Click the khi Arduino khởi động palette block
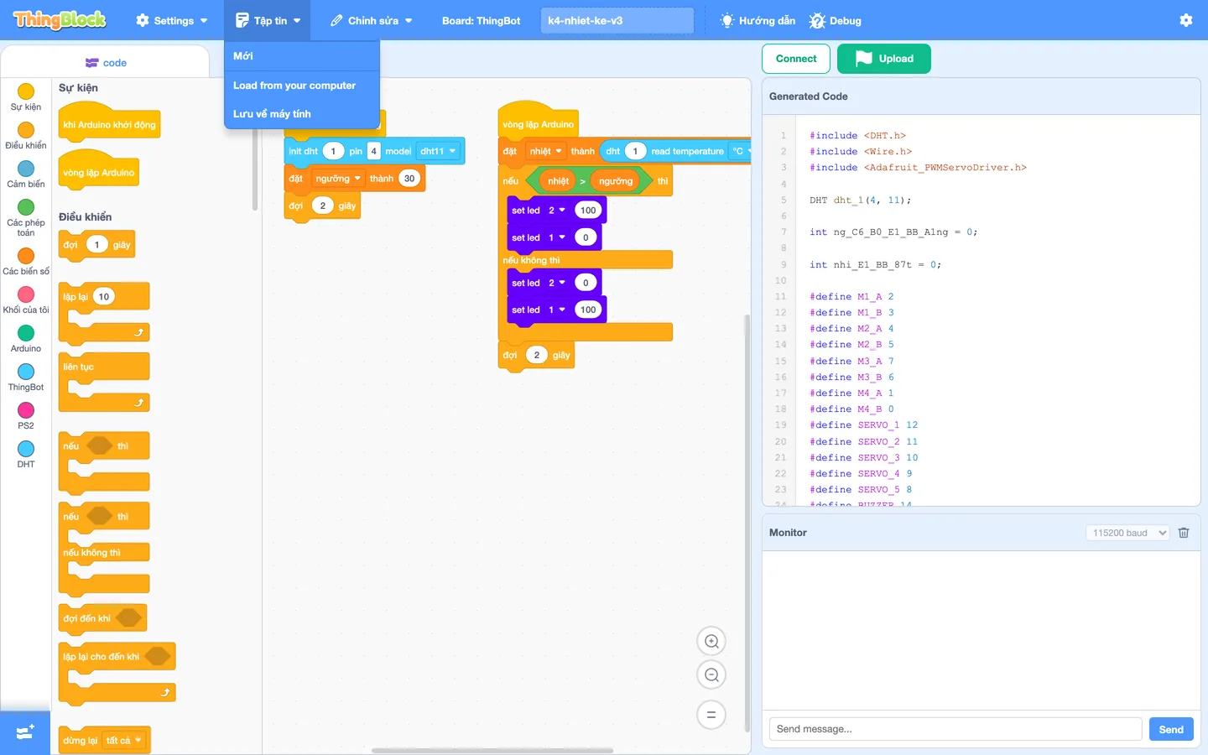The height and width of the screenshot is (755, 1208). (x=110, y=122)
